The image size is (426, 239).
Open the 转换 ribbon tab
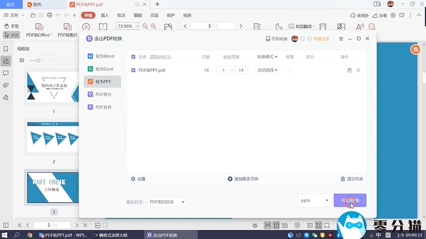pyautogui.click(x=187, y=15)
